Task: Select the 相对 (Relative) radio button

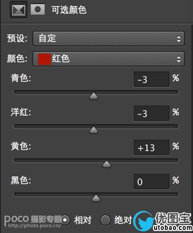Action: tap(65, 220)
